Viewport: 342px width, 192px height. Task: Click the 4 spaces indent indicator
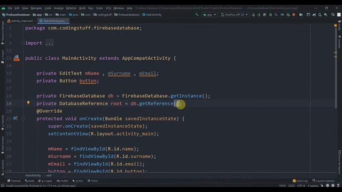click(x=313, y=186)
